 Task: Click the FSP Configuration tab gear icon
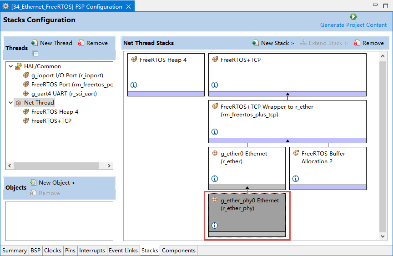click(x=6, y=6)
